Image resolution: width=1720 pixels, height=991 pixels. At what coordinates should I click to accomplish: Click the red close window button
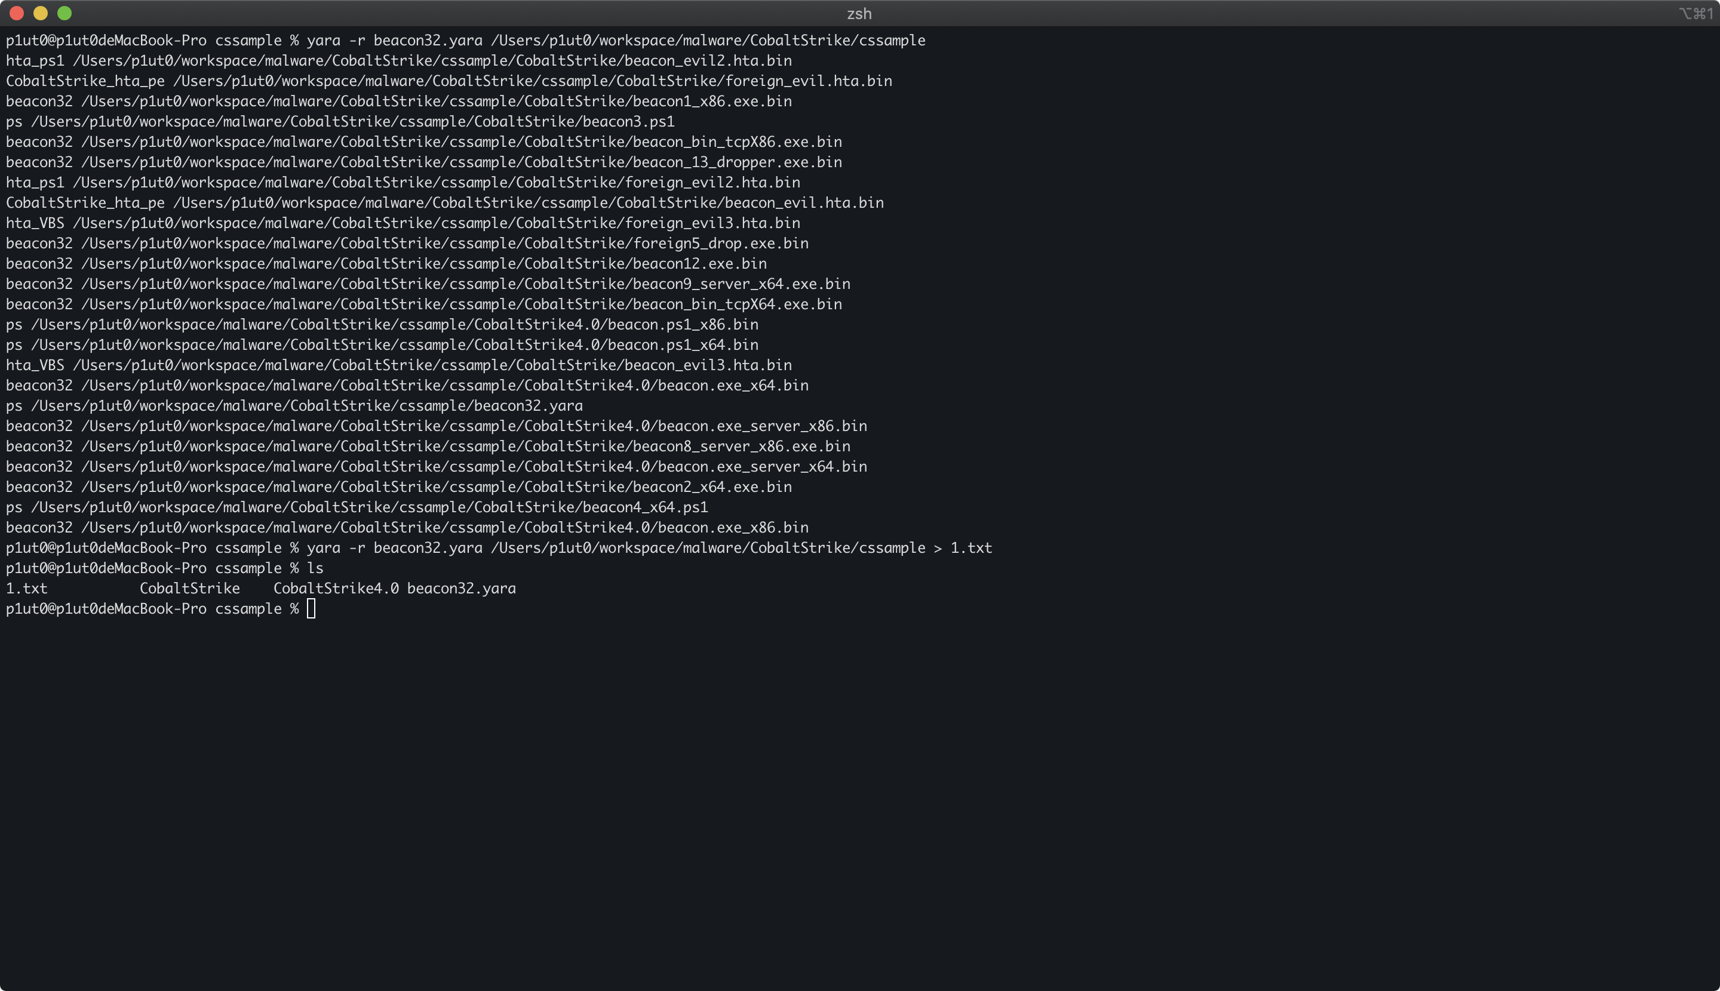17,13
